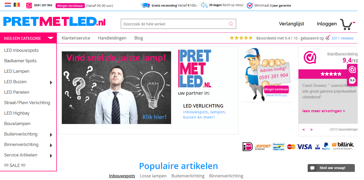Image resolution: width=364 pixels, height=180 pixels.
Task: Collapse the Kies een categorie dropdown
Action: pos(50,38)
